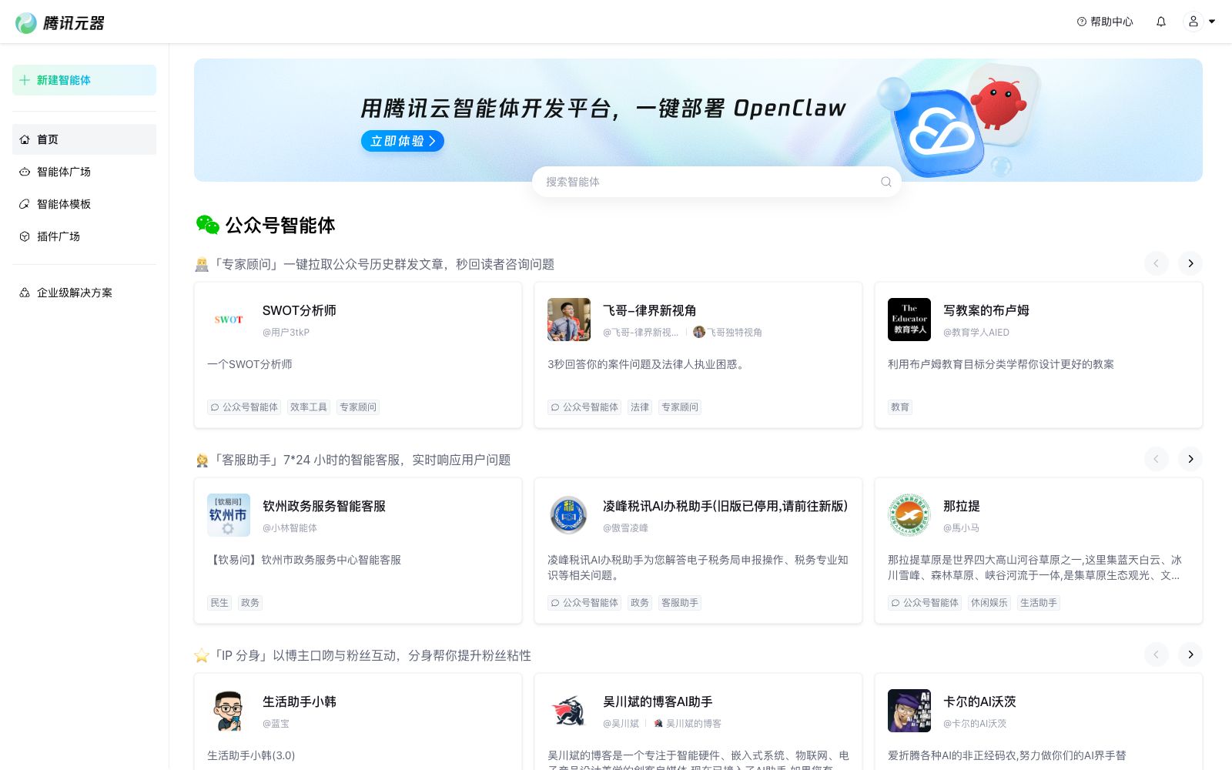Click author @傲雪凌峰
Viewport: 1232px width, 770px height.
(625, 527)
